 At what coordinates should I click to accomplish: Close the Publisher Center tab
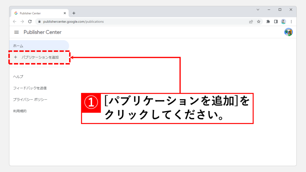click(65, 13)
